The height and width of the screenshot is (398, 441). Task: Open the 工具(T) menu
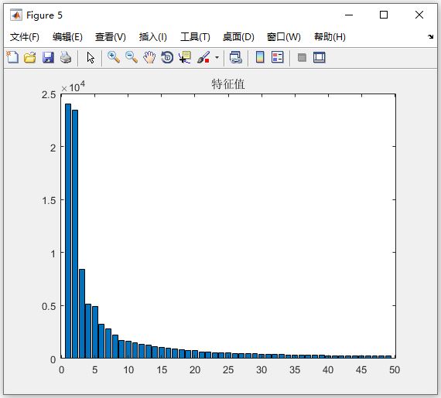[x=195, y=37]
